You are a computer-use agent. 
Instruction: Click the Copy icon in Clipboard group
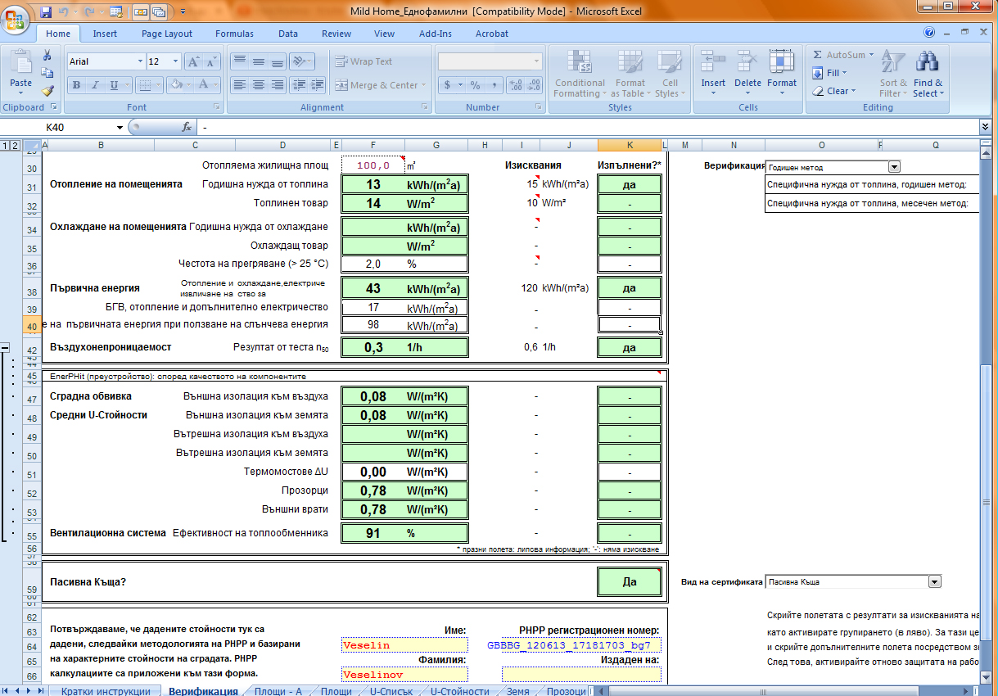47,73
